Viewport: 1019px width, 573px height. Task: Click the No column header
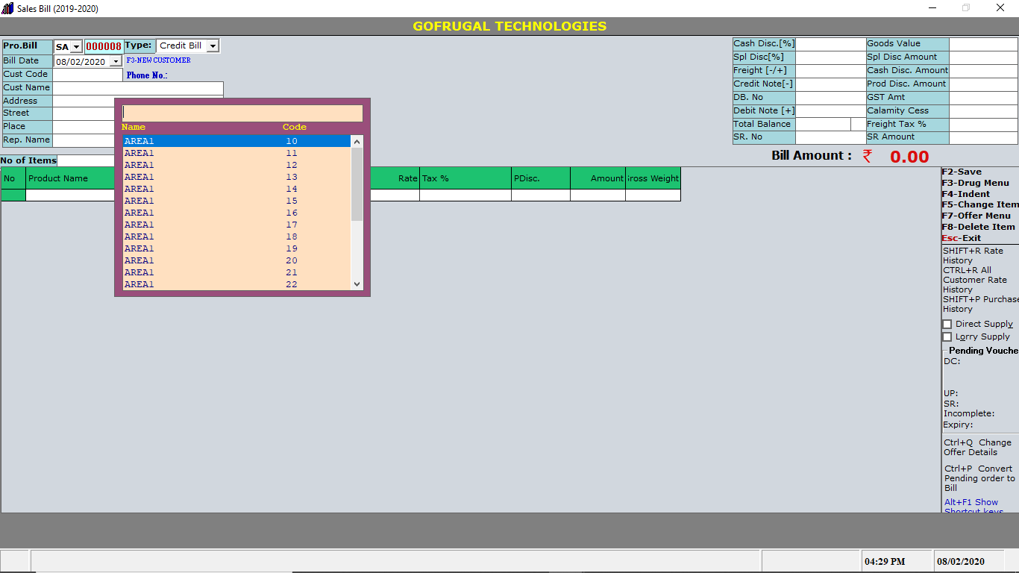point(13,178)
